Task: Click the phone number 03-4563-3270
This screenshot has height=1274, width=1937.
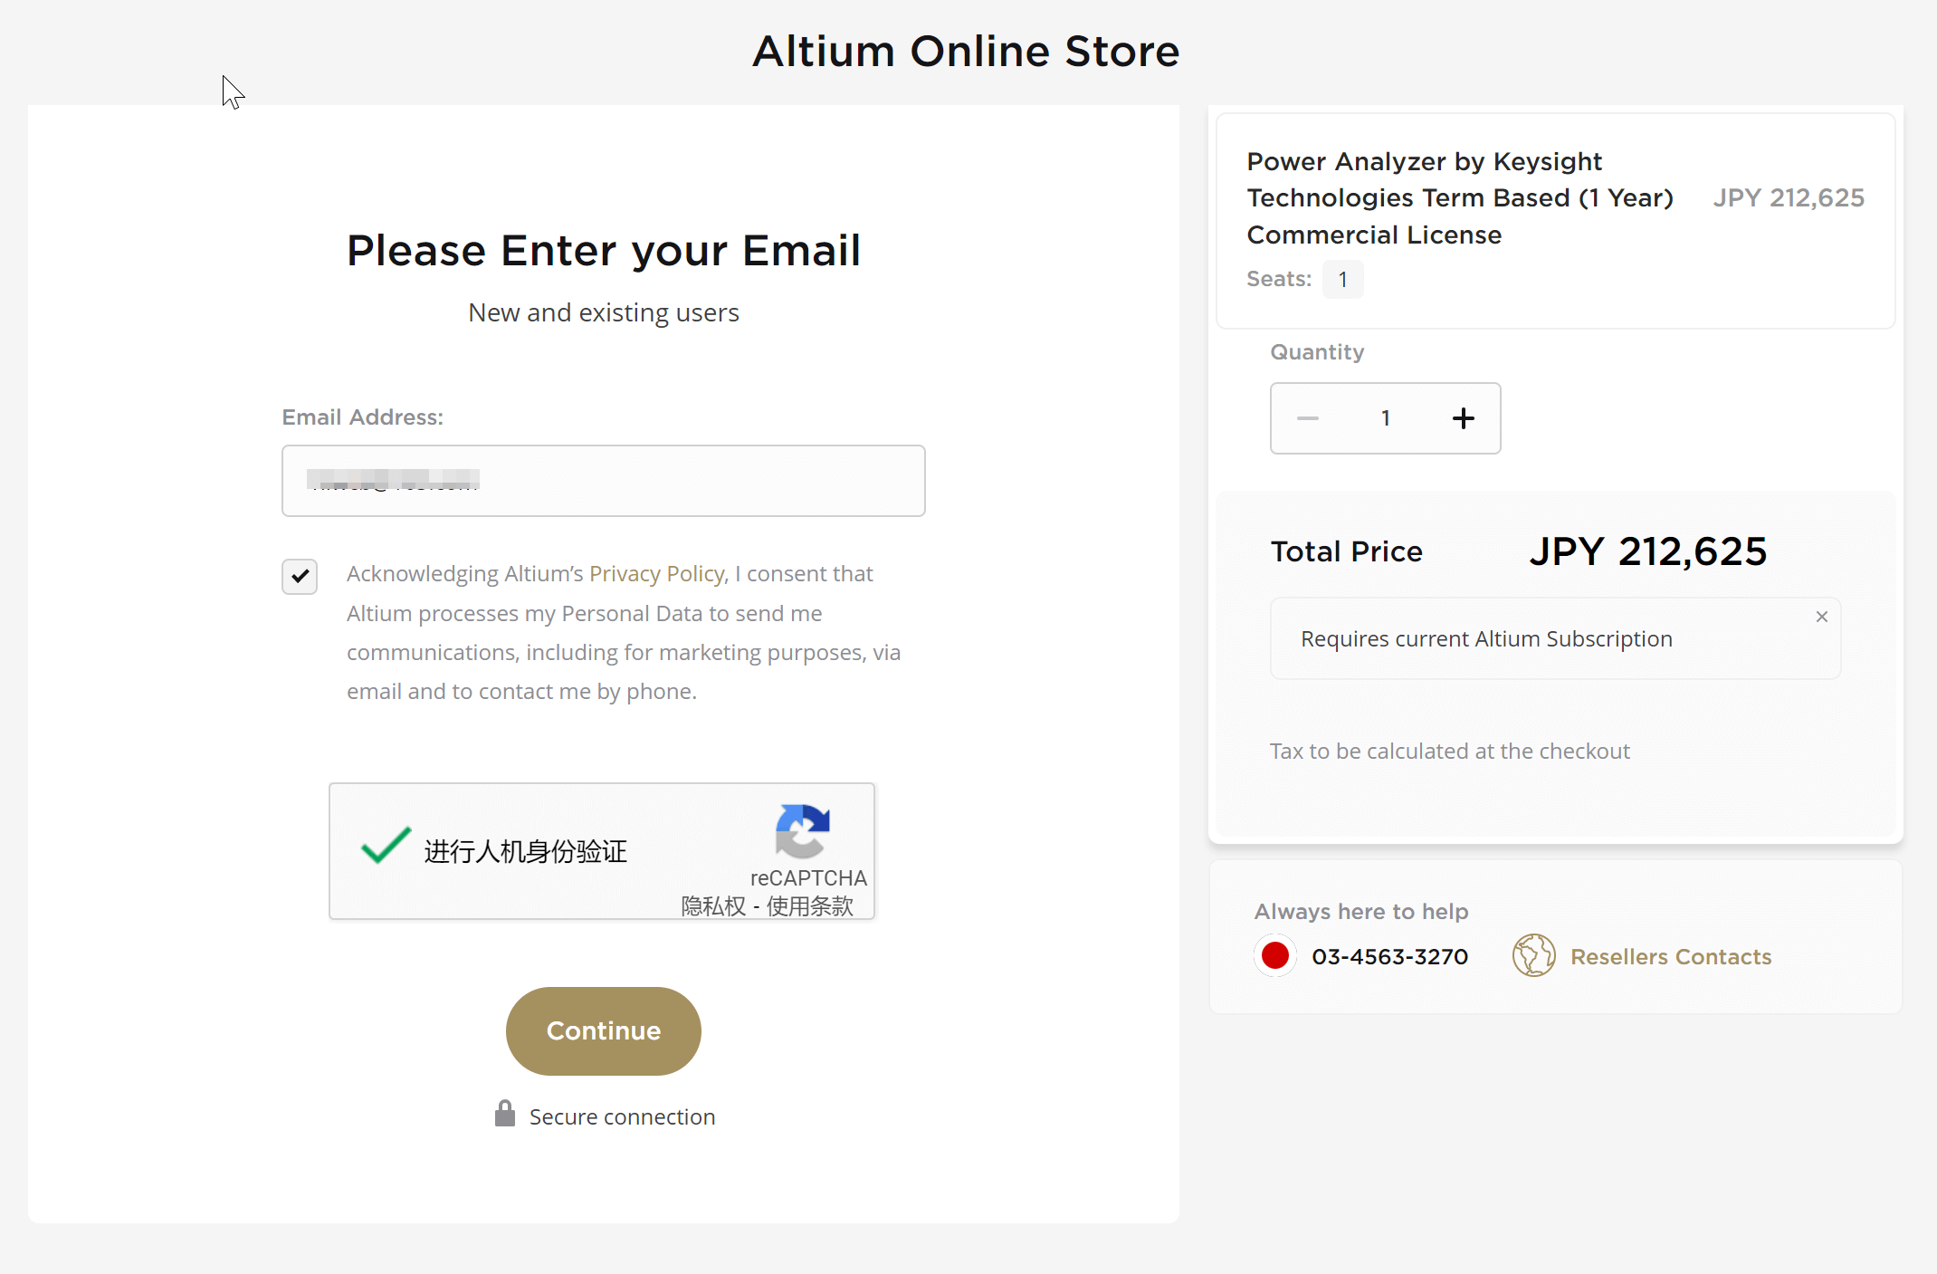Action: 1389,957
